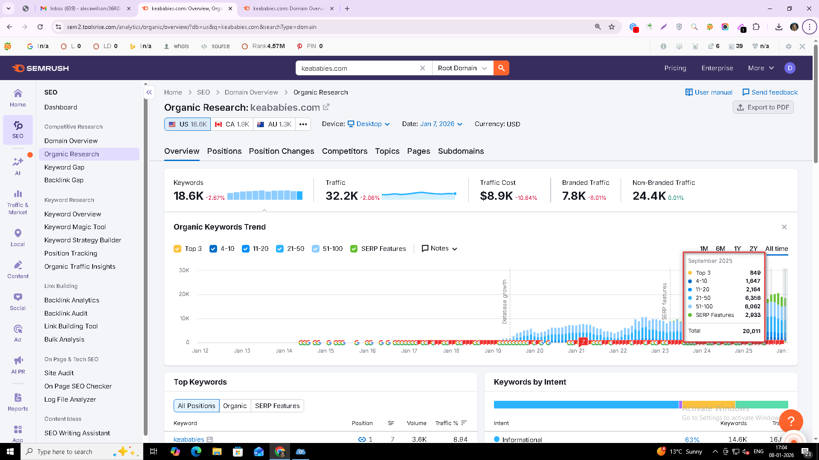Image resolution: width=819 pixels, height=460 pixels.
Task: Click Export to PDF button
Action: point(763,107)
